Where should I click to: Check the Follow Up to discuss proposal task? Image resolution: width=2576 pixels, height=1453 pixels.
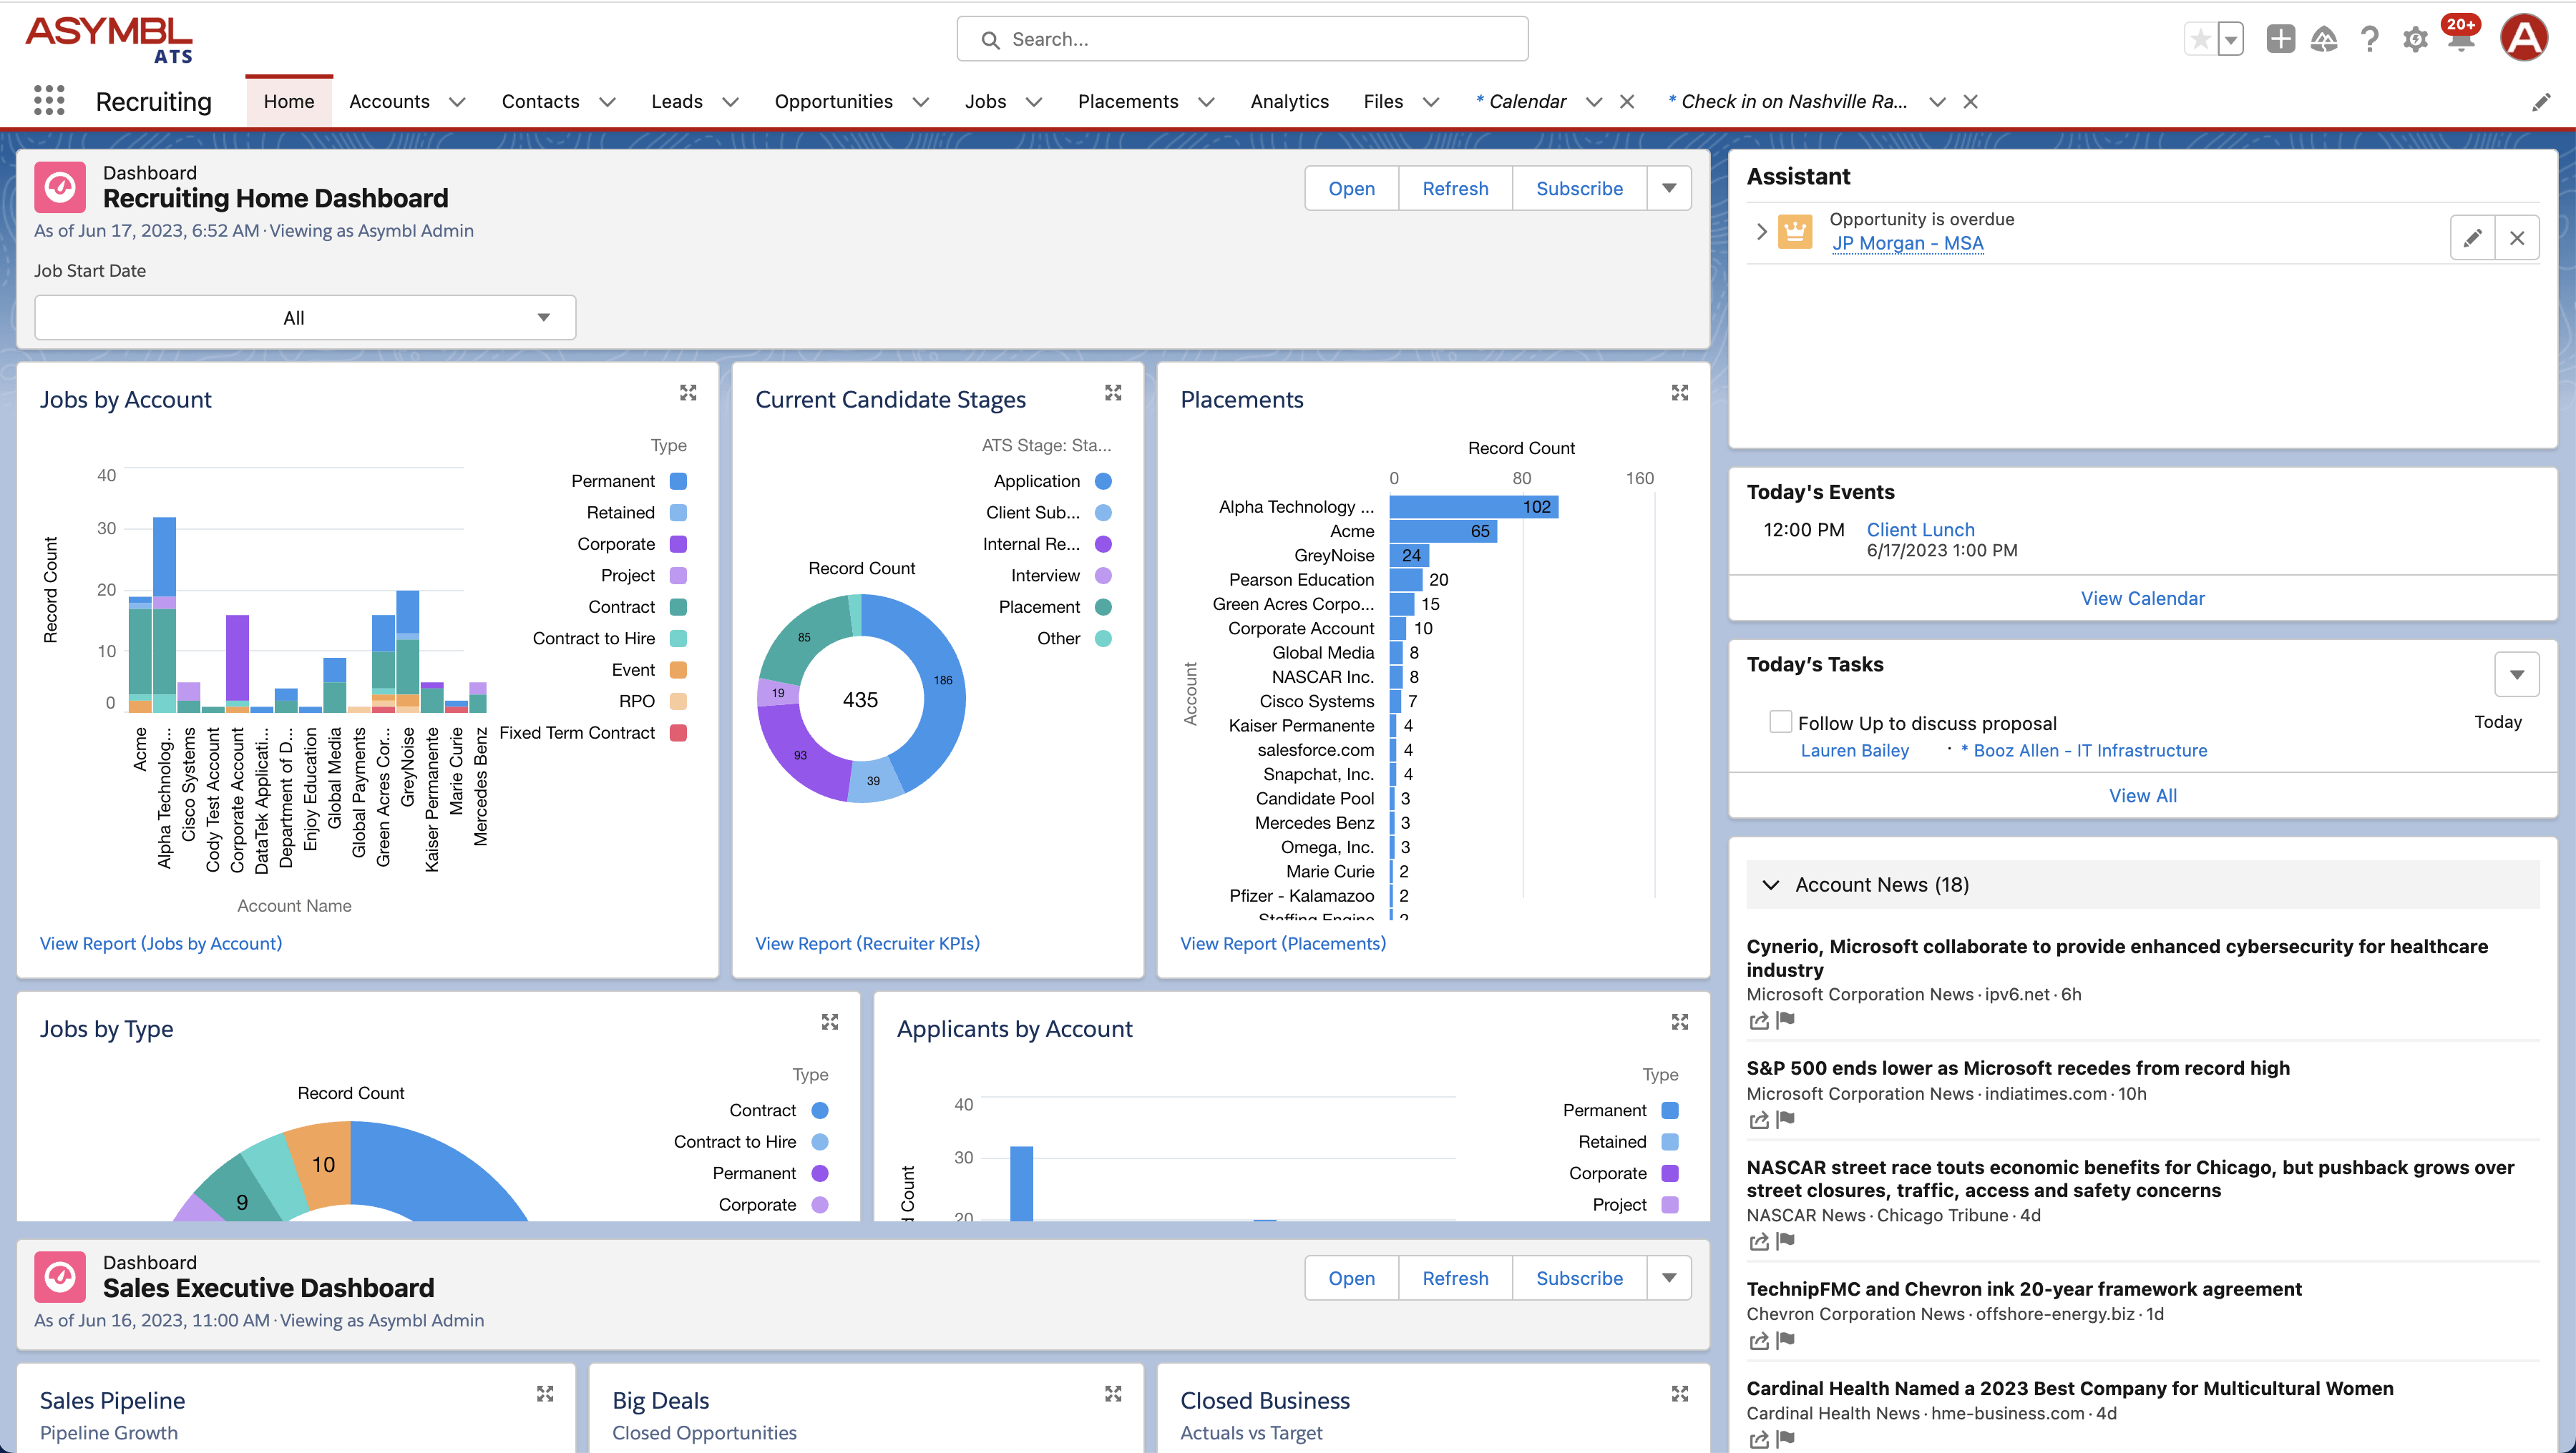pyautogui.click(x=1780, y=721)
